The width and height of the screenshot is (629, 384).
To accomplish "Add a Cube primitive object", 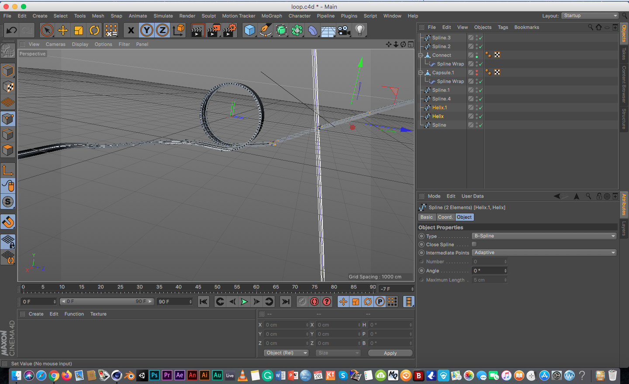I will (x=249, y=30).
